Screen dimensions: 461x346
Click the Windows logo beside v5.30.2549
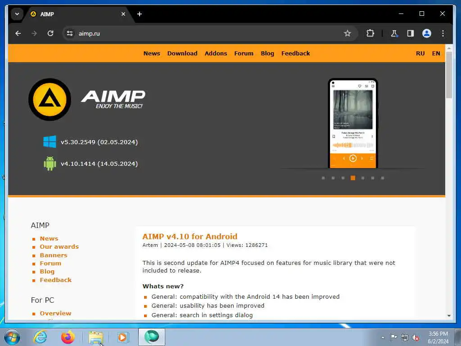pos(50,142)
